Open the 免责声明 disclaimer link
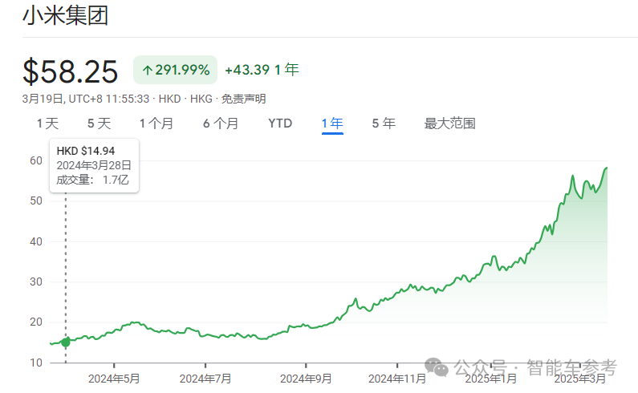 point(243,99)
